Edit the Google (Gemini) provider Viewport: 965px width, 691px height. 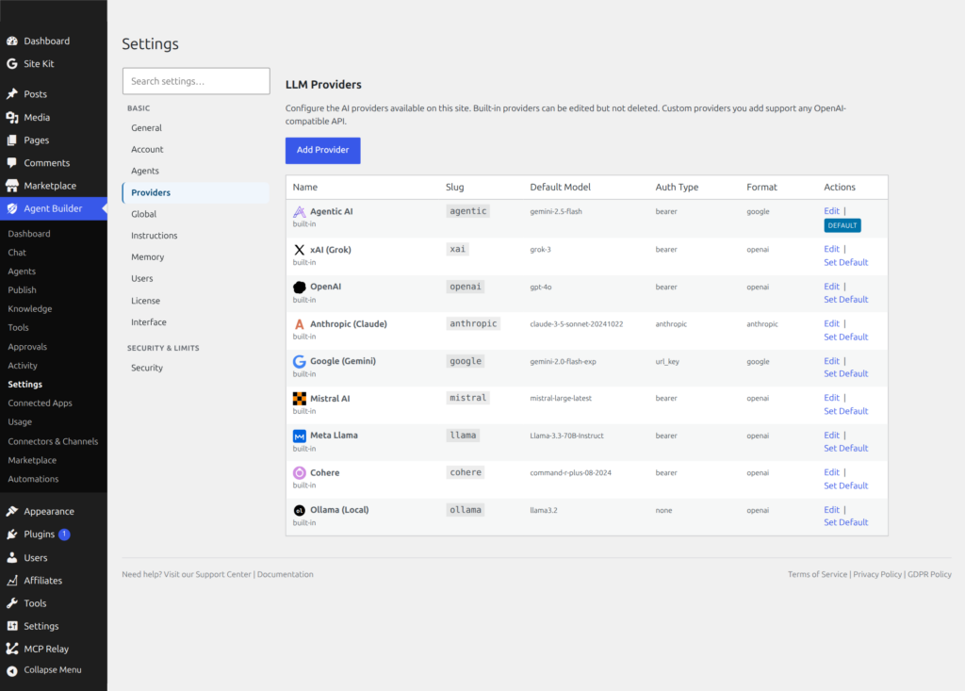pyautogui.click(x=831, y=361)
